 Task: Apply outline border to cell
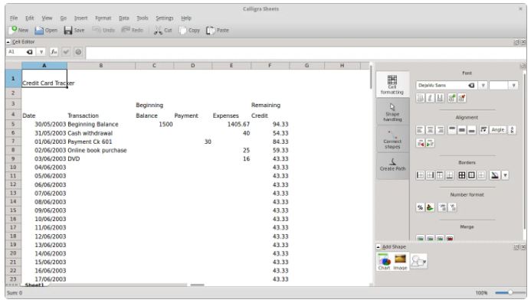(472, 175)
